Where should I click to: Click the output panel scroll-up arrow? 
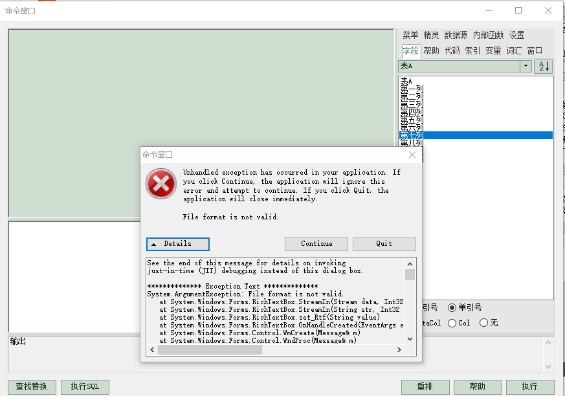tap(548, 342)
